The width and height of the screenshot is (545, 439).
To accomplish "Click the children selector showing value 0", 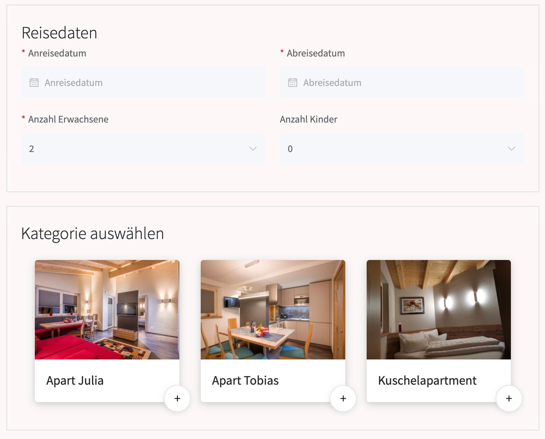I will pyautogui.click(x=402, y=149).
